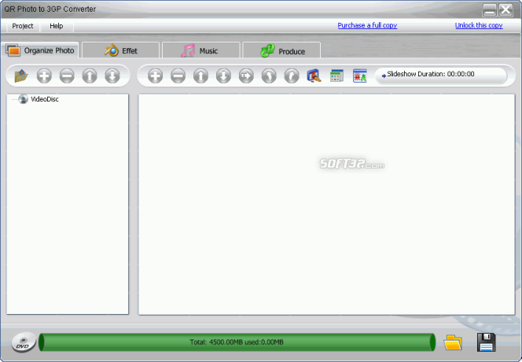Open the Project menu
Screen dimensions: 522x362
pyautogui.click(x=23, y=26)
